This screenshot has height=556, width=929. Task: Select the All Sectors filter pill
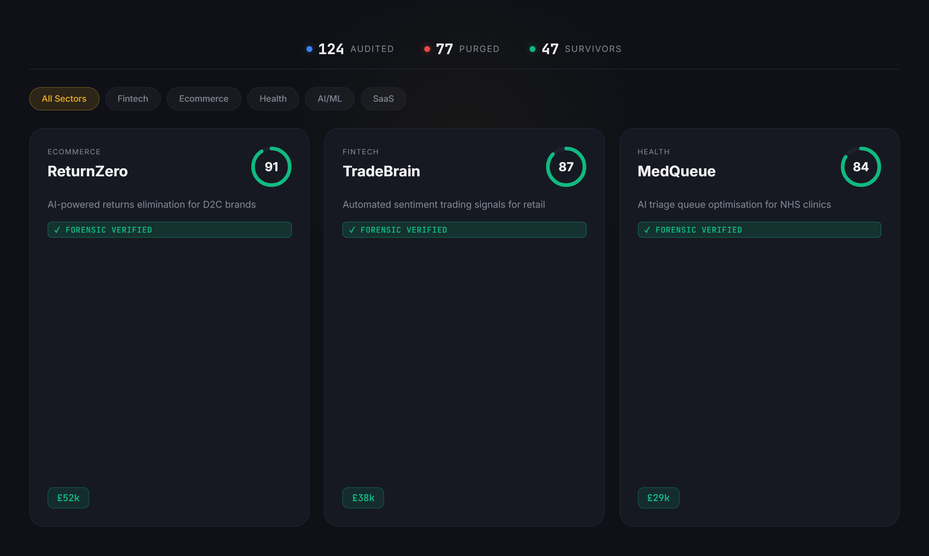[64, 98]
